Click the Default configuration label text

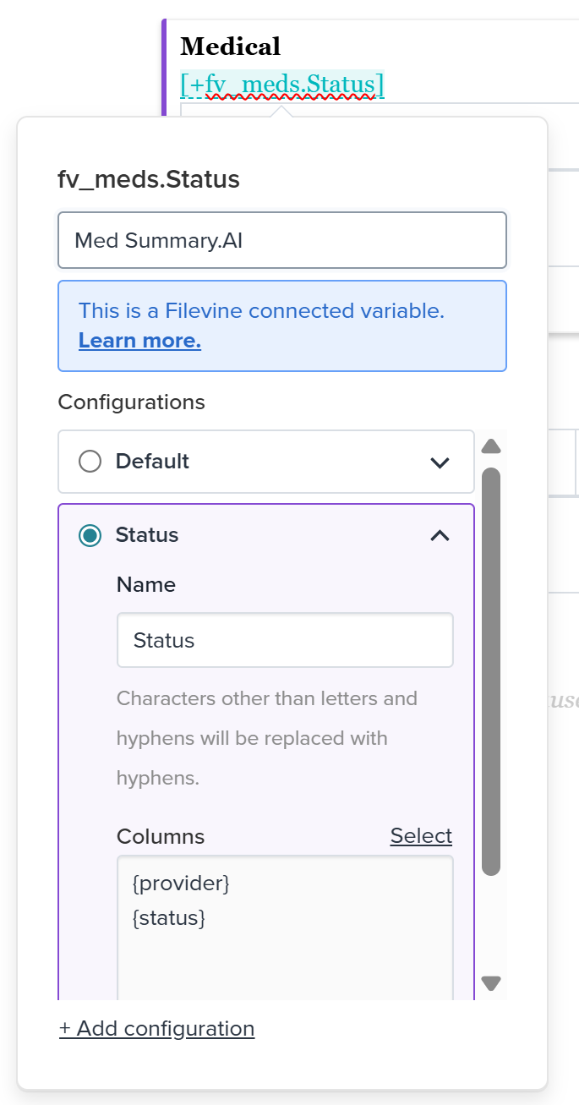(x=152, y=462)
